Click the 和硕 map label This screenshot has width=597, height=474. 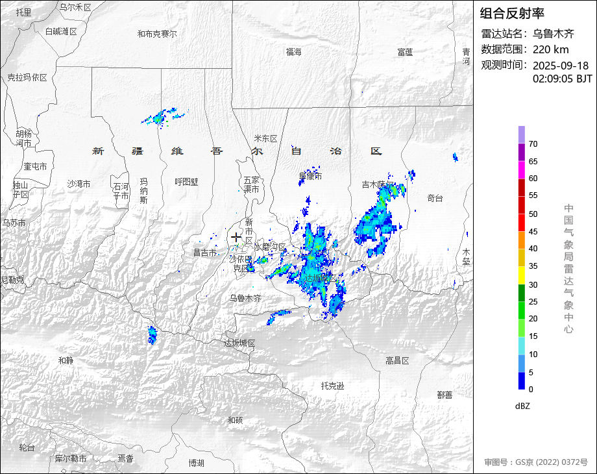[235, 420]
